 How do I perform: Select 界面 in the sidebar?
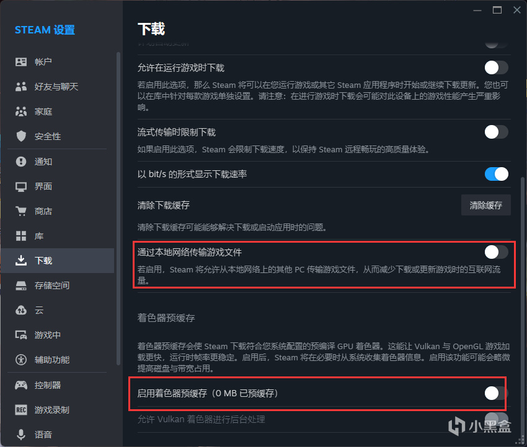[x=58, y=186]
